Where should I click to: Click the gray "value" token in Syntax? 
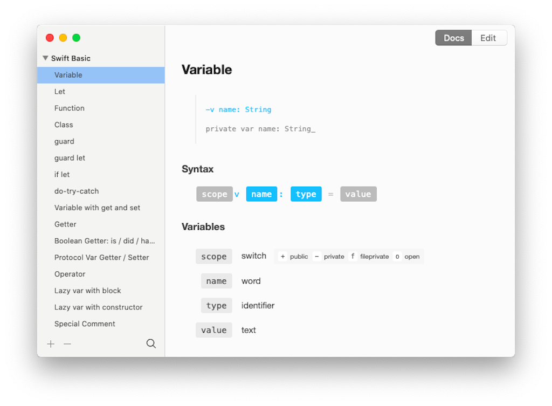click(x=358, y=194)
